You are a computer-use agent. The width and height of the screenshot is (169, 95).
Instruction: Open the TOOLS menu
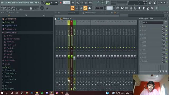coord(32,3)
